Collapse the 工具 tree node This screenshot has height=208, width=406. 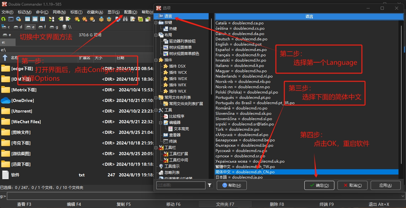(x=156, y=110)
